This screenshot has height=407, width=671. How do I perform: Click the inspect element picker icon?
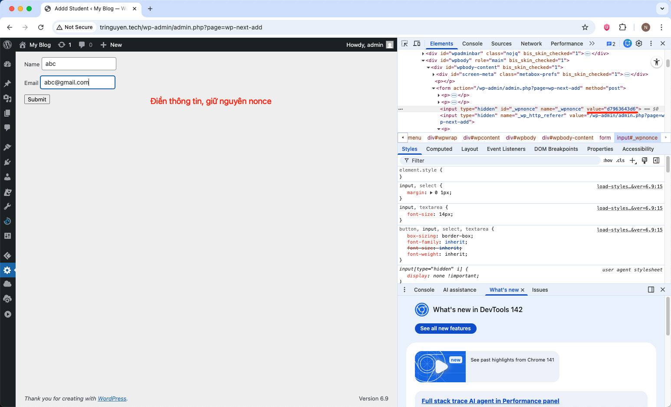(x=405, y=44)
